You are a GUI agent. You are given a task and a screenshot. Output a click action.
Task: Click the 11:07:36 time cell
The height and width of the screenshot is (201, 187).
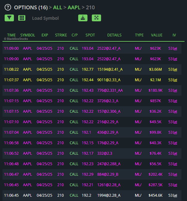pyautogui.click(x=11, y=90)
